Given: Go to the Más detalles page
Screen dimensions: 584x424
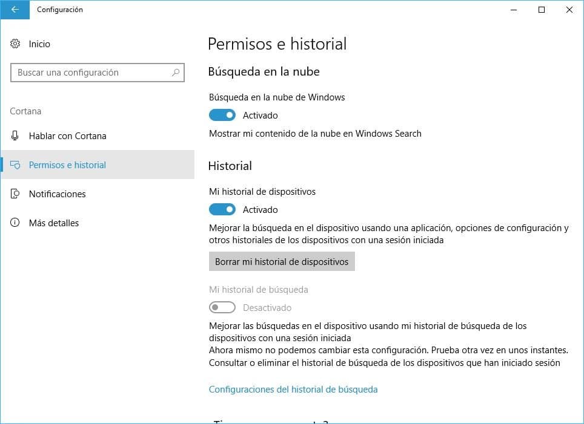Looking at the screenshot, I should 54,223.
